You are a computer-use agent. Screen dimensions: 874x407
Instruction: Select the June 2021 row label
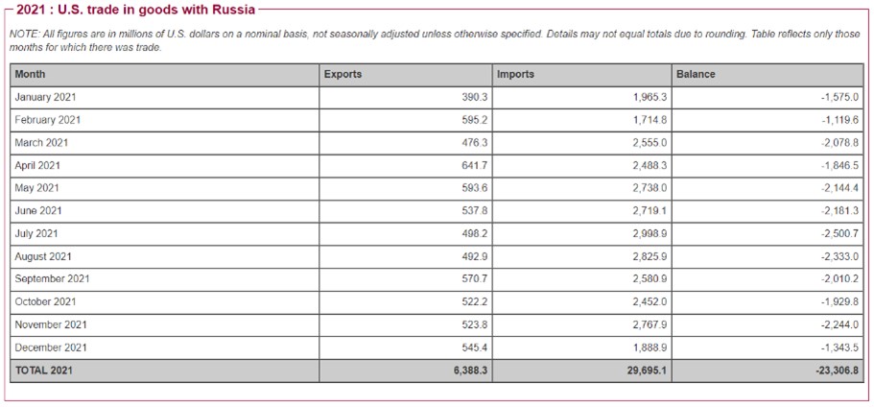(x=38, y=211)
